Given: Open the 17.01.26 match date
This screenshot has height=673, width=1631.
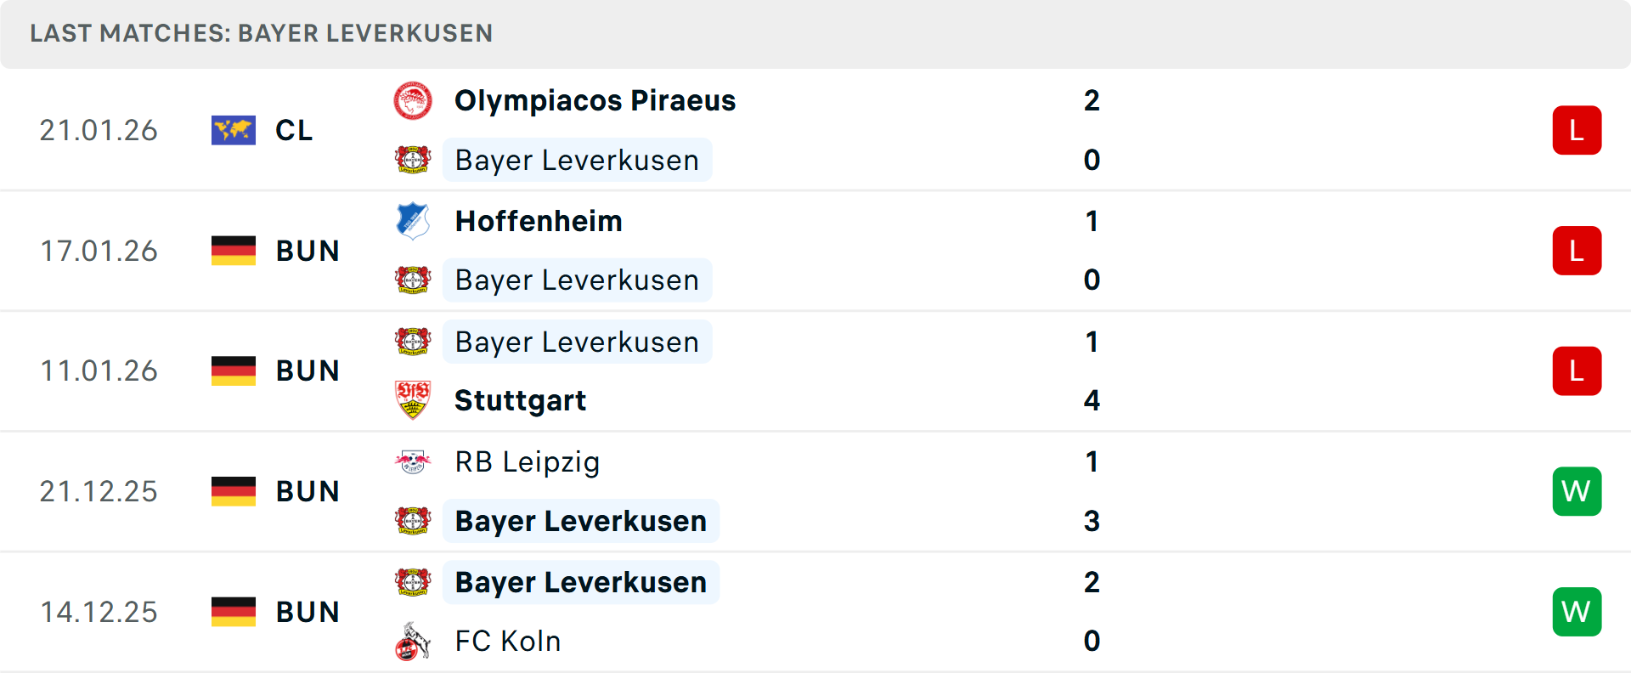Looking at the screenshot, I should point(99,251).
